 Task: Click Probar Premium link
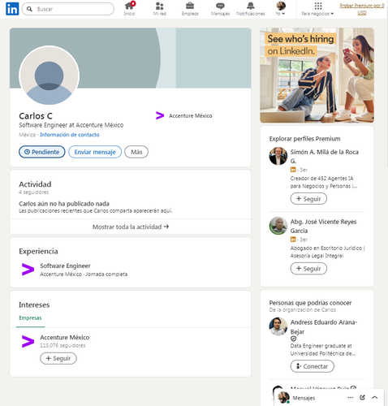click(362, 9)
